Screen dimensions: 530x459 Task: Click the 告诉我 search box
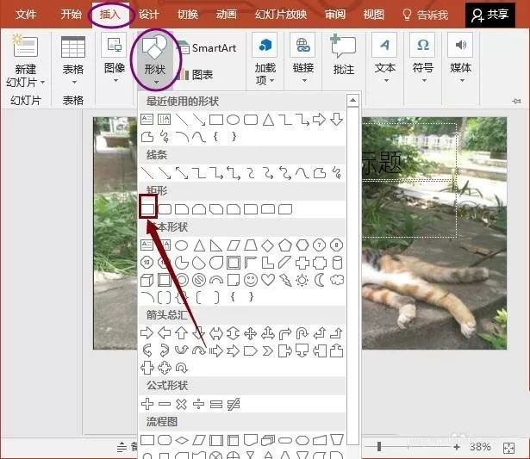[x=425, y=15]
